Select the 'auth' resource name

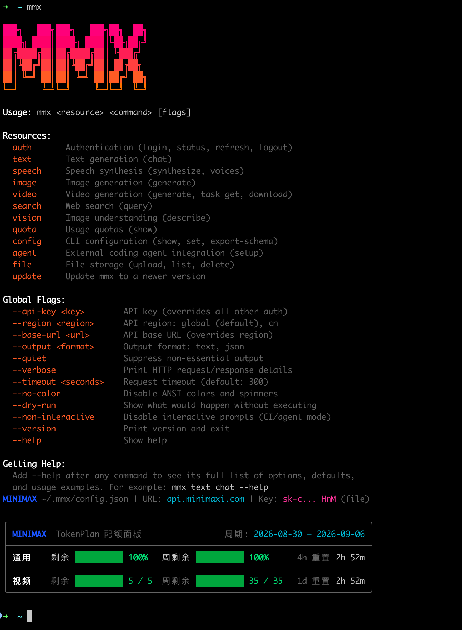point(22,148)
